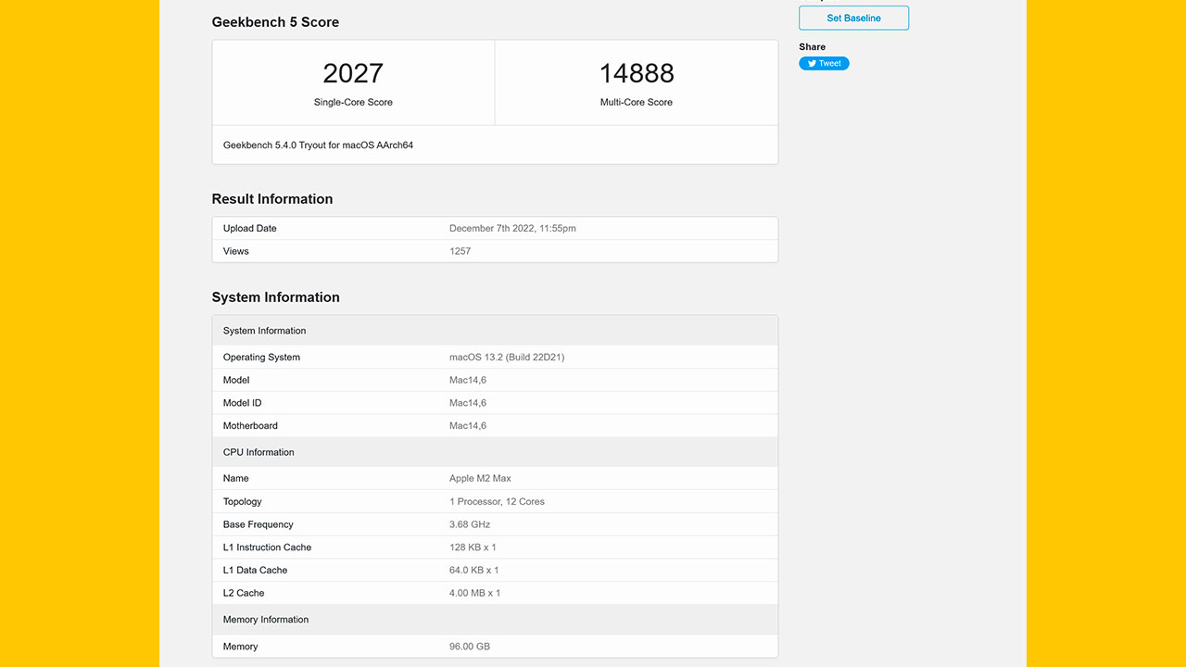Click the L1 Data Cache label
This screenshot has width=1186, height=667.
point(256,570)
